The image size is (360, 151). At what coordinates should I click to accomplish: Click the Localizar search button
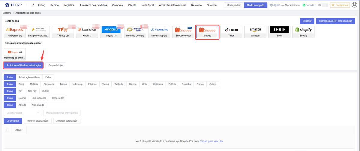[13, 121]
